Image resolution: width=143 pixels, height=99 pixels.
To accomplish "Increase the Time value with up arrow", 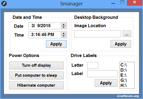I will pos(63,33).
